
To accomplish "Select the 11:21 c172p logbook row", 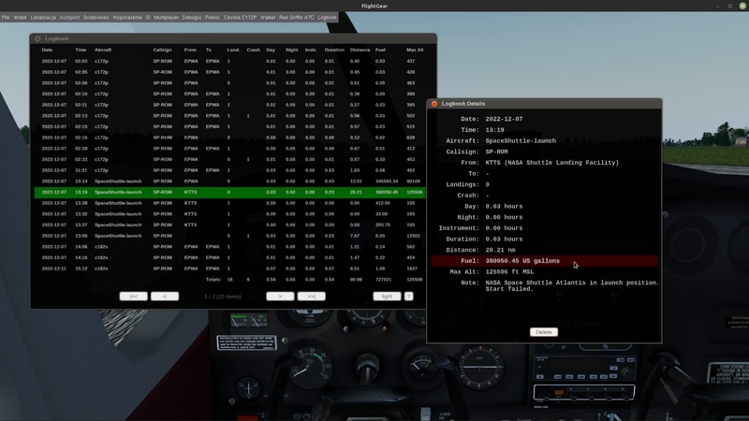I will point(229,170).
